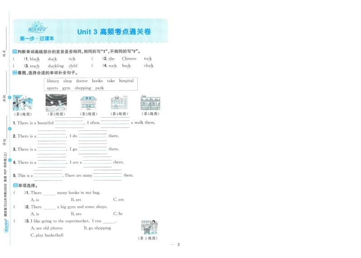
Task: Click option 'C. be' under question 2
Action: pyautogui.click(x=118, y=214)
